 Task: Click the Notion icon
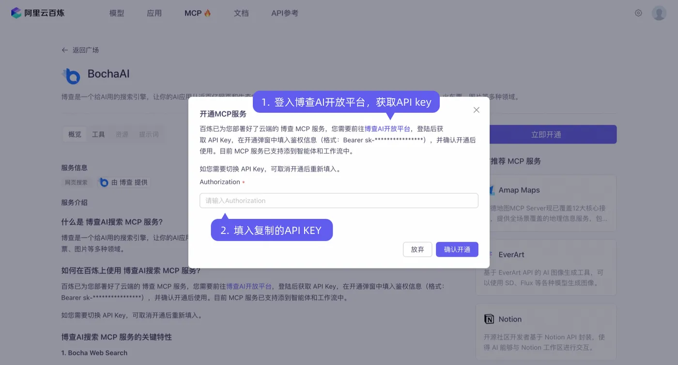click(489, 319)
